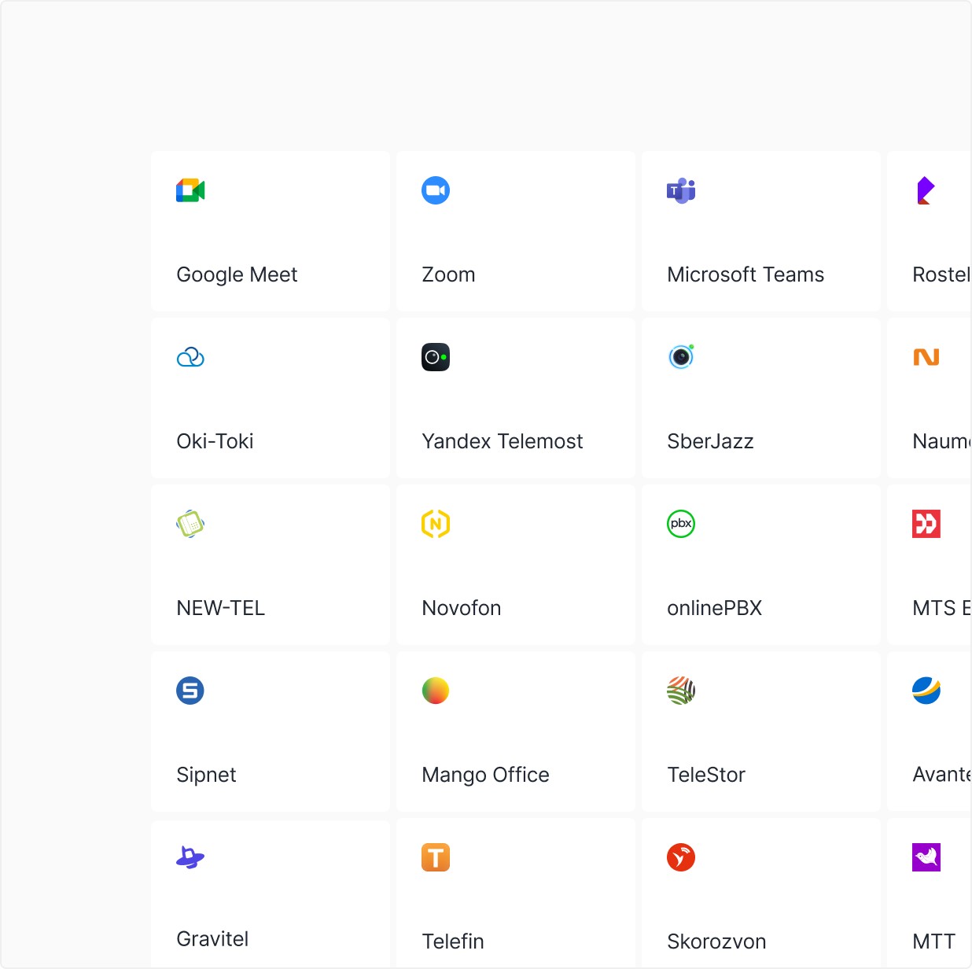Open the Telefin label
The width and height of the screenshot is (972, 969).
coord(453,941)
